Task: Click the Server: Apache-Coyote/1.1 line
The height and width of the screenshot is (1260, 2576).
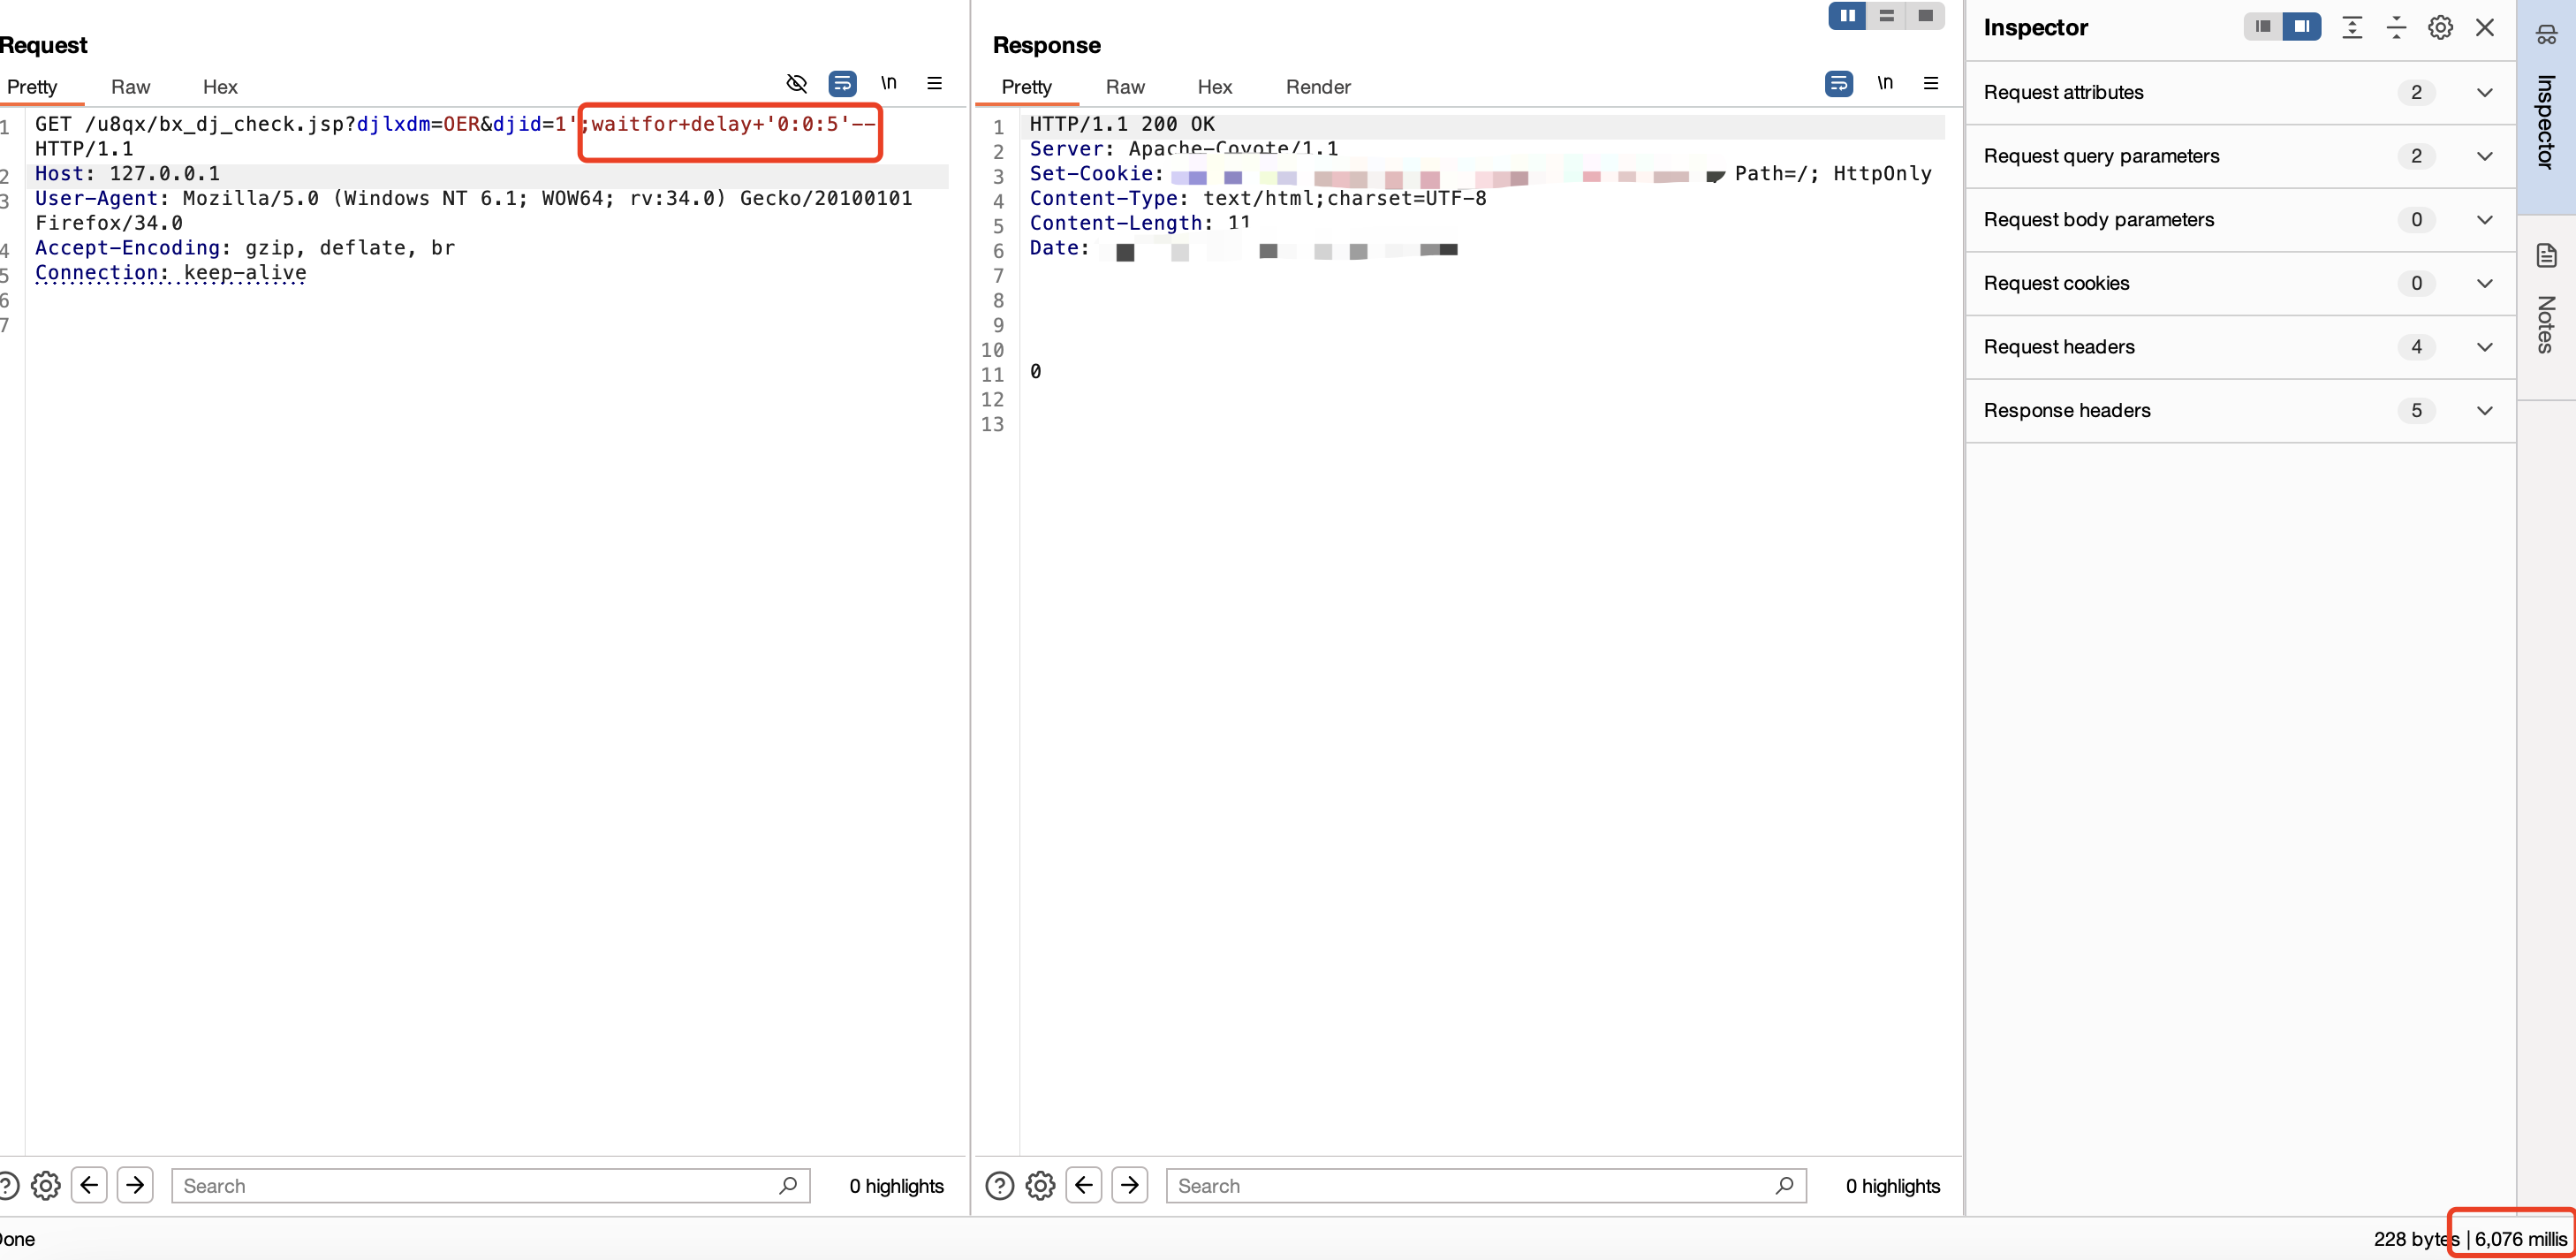Action: (1184, 149)
